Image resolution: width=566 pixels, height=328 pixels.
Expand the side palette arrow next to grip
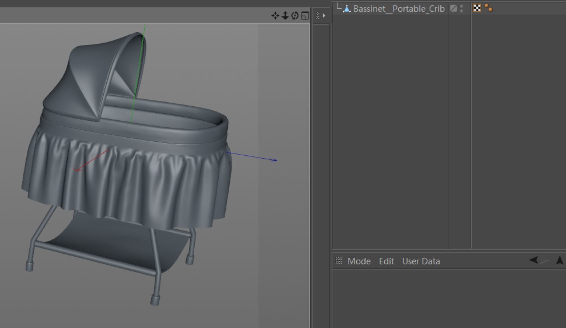coord(324,16)
